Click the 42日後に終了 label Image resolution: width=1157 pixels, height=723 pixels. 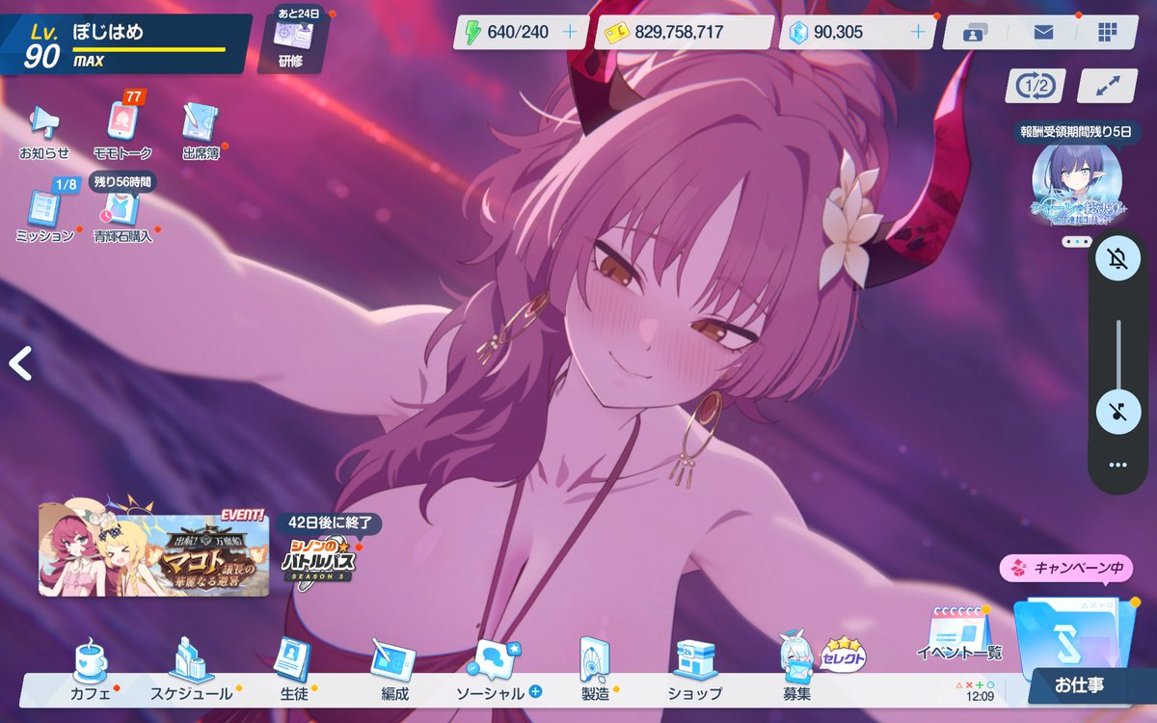[330, 524]
